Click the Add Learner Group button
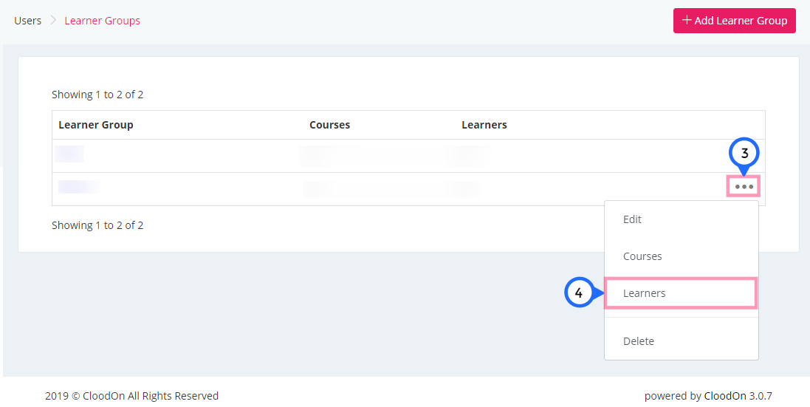 pos(734,21)
